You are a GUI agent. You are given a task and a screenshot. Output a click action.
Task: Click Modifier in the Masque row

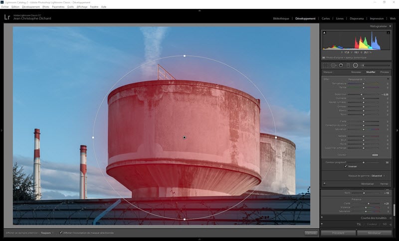[x=371, y=72]
